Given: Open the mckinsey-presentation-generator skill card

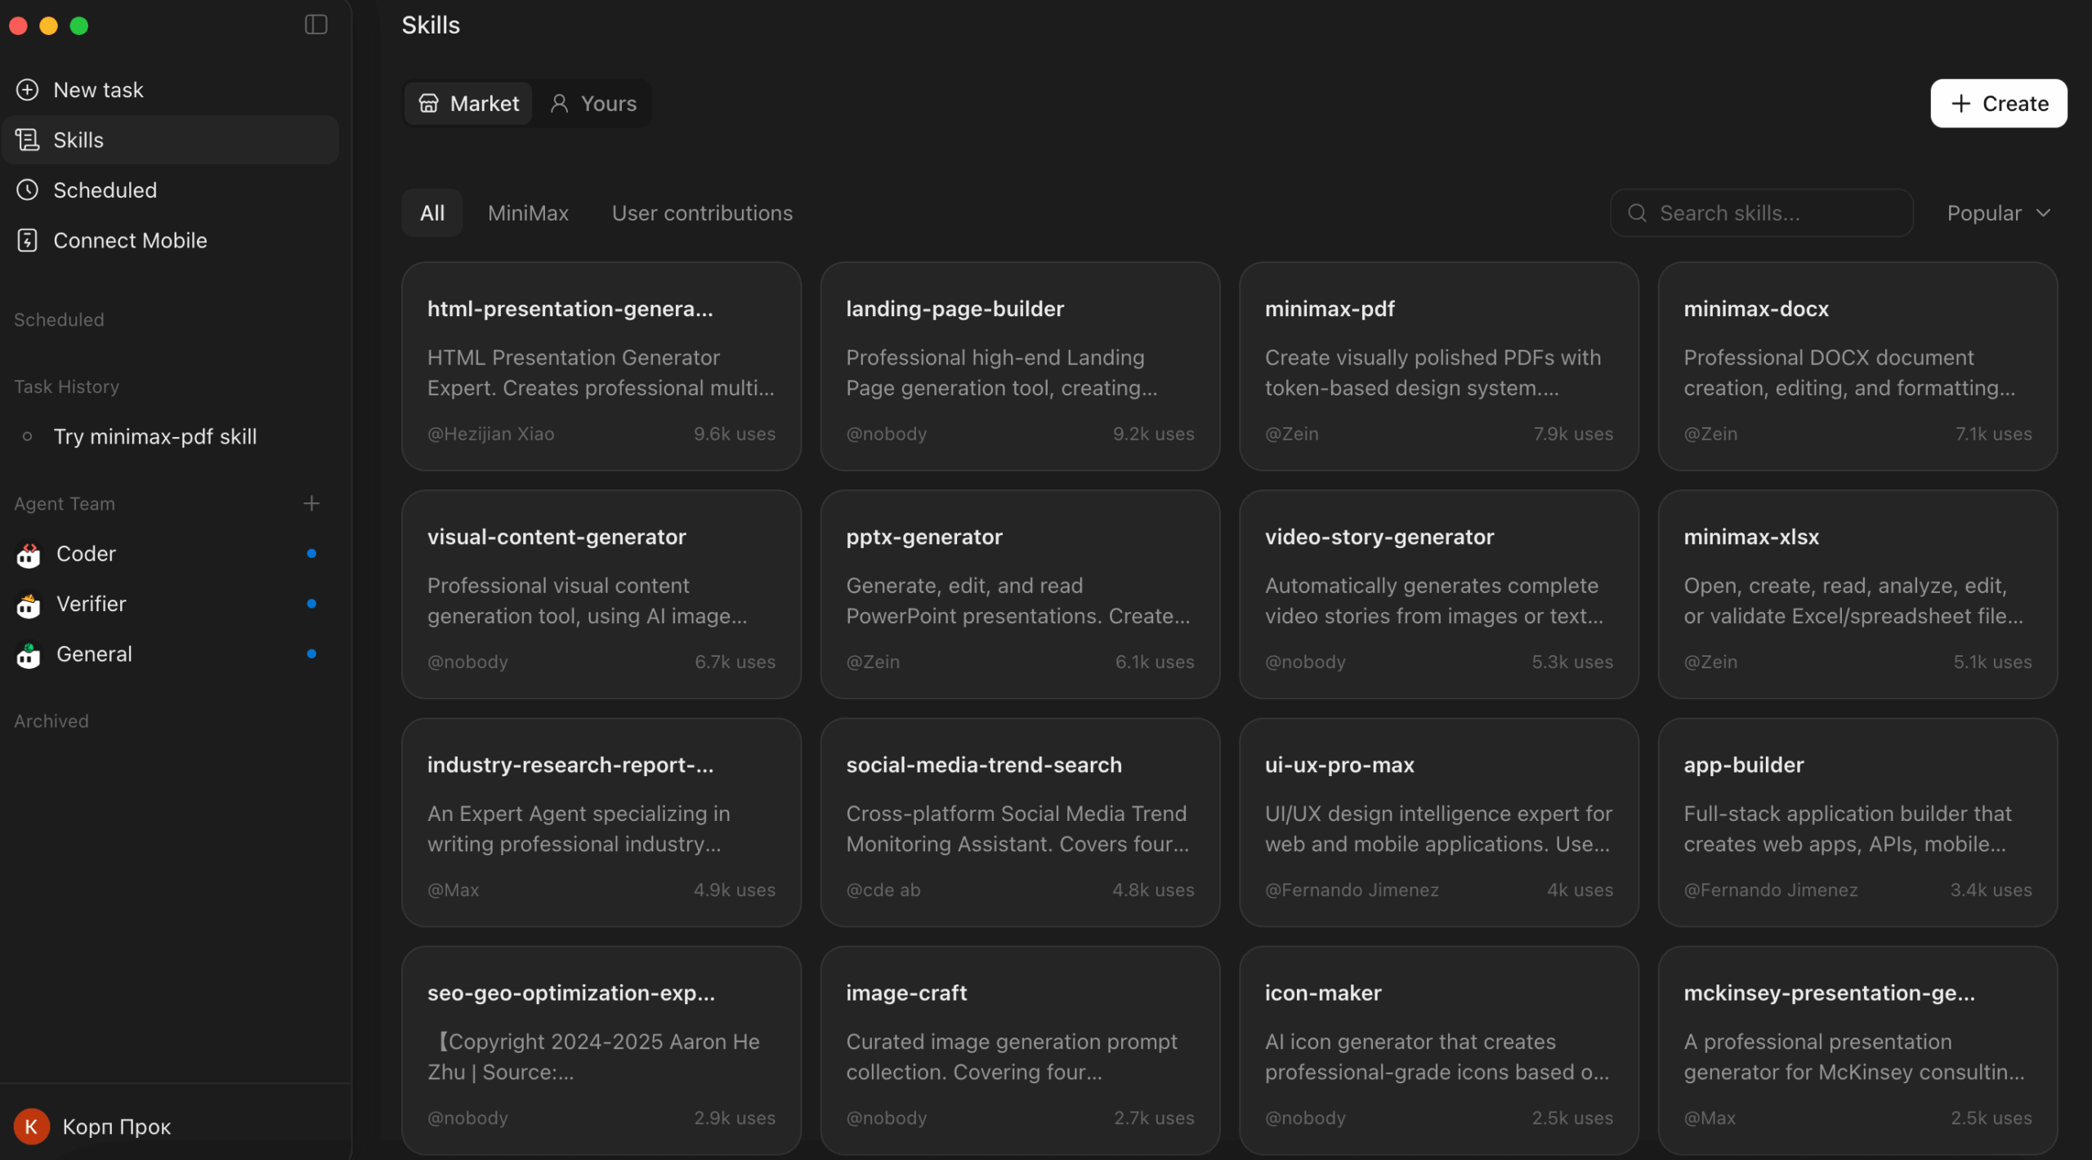Looking at the screenshot, I should (x=1857, y=1050).
